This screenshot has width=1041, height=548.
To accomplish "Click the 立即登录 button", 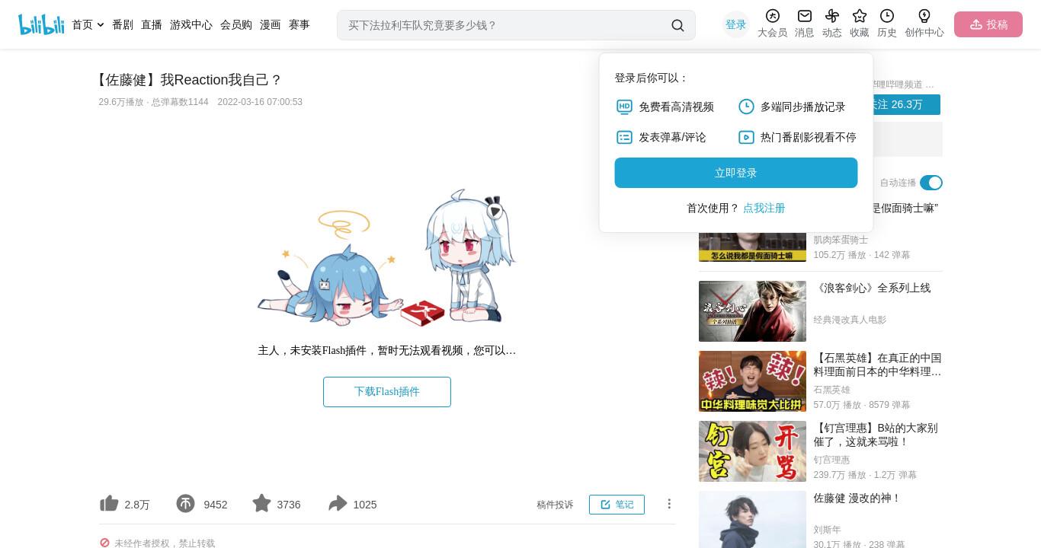I will [x=736, y=173].
